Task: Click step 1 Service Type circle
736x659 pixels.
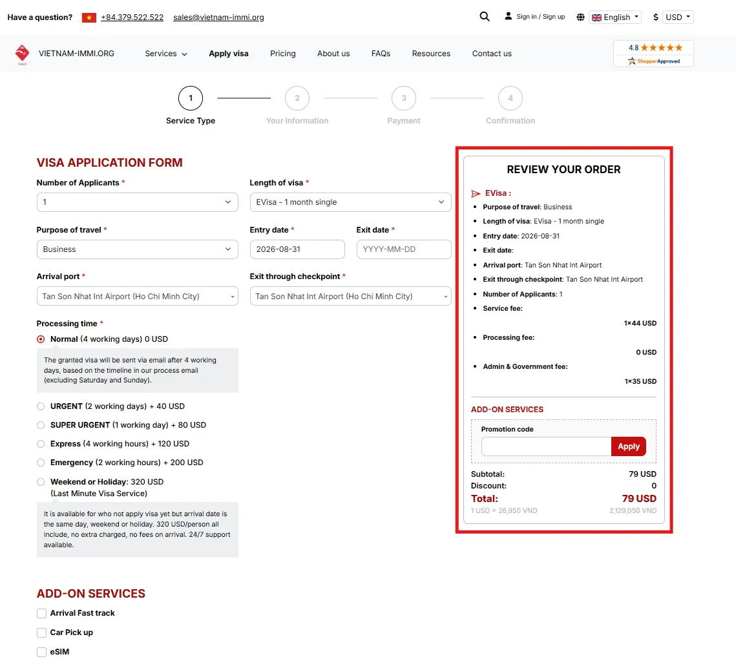Action: point(191,98)
